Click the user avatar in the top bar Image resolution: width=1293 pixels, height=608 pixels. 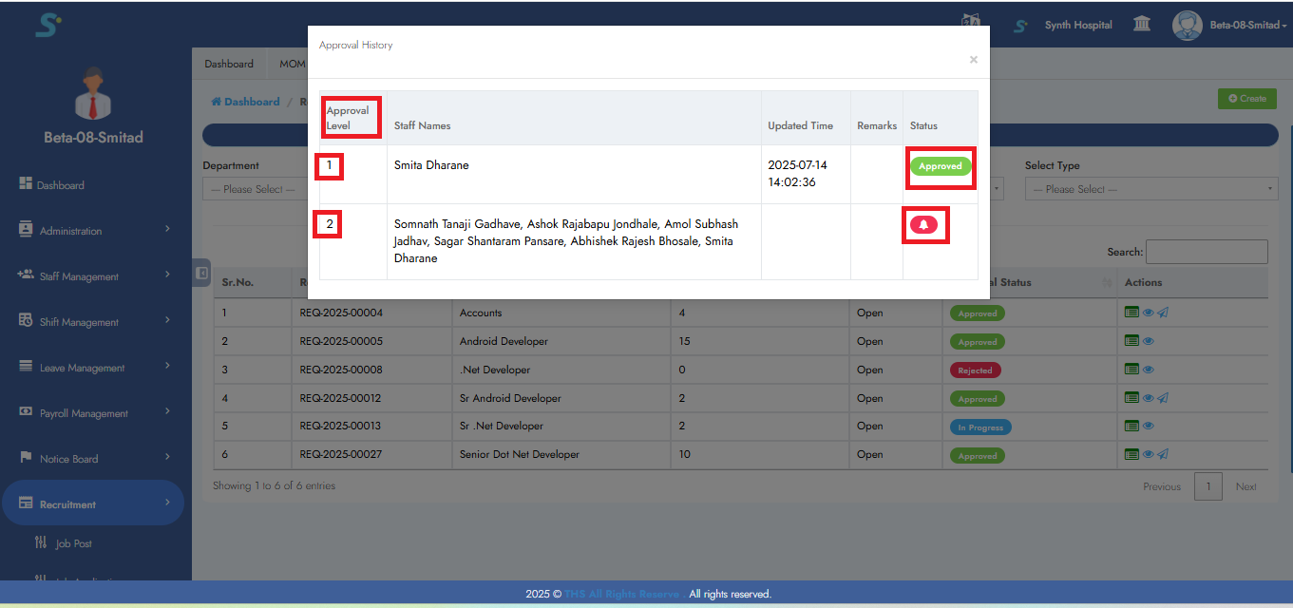[1187, 26]
